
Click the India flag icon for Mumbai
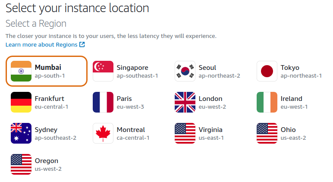tap(21, 71)
